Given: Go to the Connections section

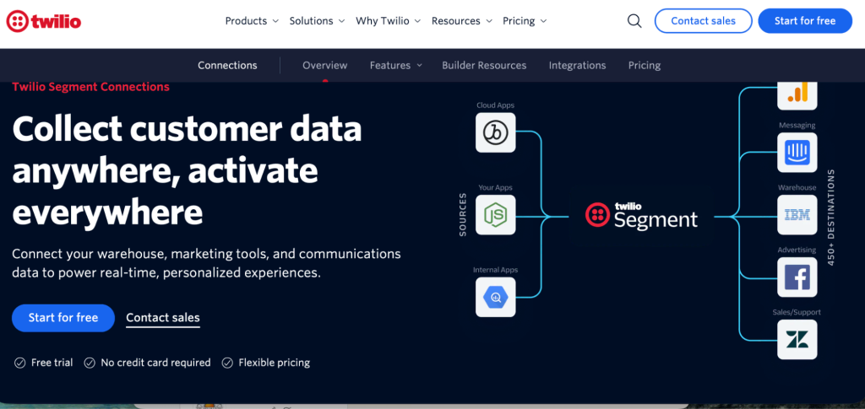Looking at the screenshot, I should (227, 66).
